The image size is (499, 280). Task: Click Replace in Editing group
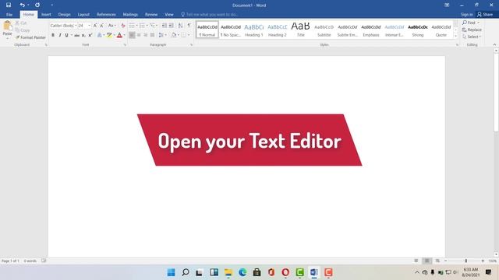coord(472,30)
